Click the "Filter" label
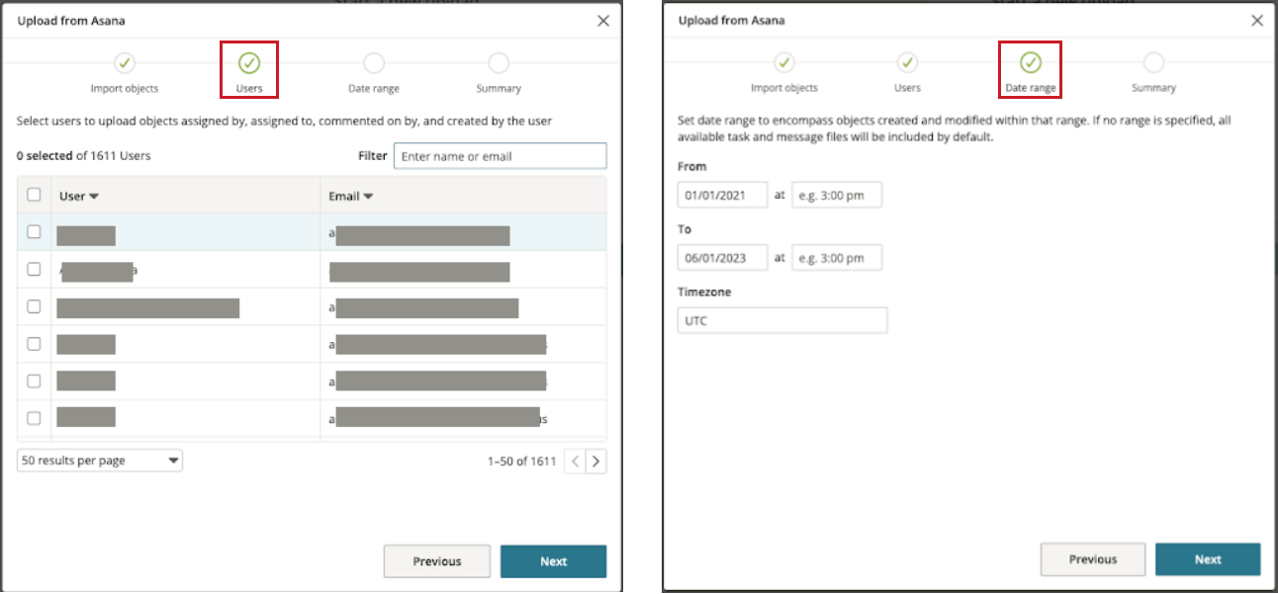Viewport: 1278px width, 594px height. tap(372, 156)
